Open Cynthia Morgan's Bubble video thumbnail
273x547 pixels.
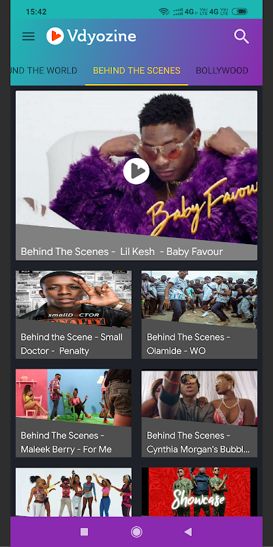(x=199, y=398)
